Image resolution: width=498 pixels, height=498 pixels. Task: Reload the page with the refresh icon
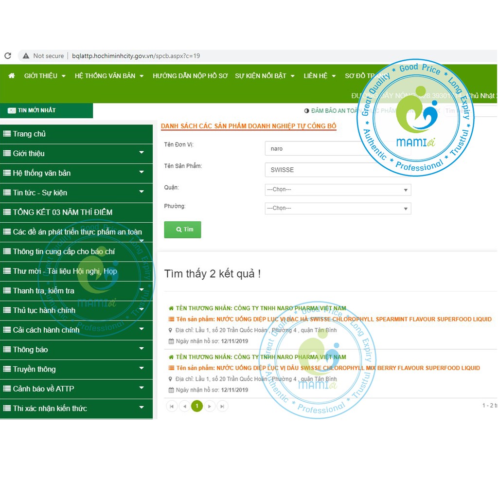tap(8, 56)
